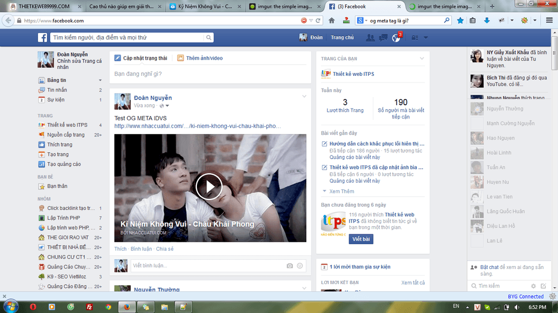The width and height of the screenshot is (558, 313).
Task: Open FileZilla from the taskbar
Action: (x=89, y=307)
